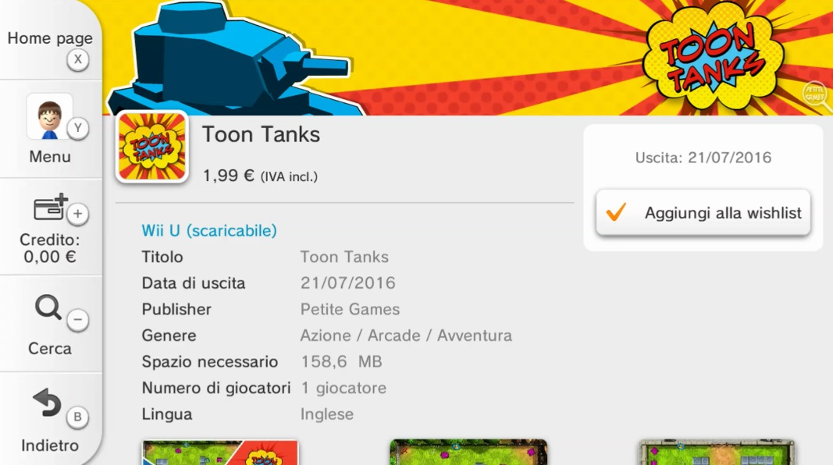The height and width of the screenshot is (465, 833).
Task: Click the Wii U (scaricabile) link
Action: 208,230
